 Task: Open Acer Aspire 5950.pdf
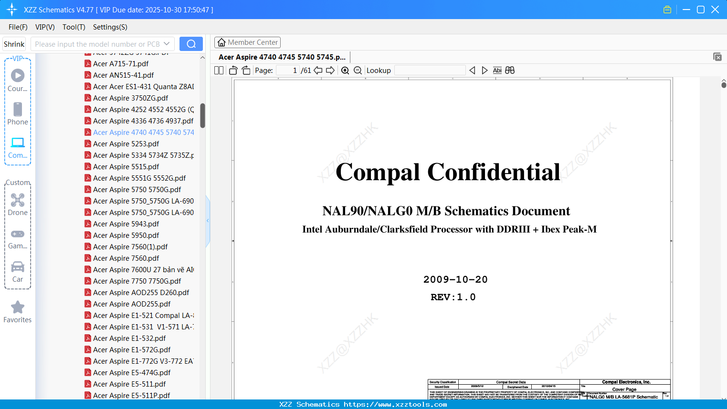click(x=126, y=235)
